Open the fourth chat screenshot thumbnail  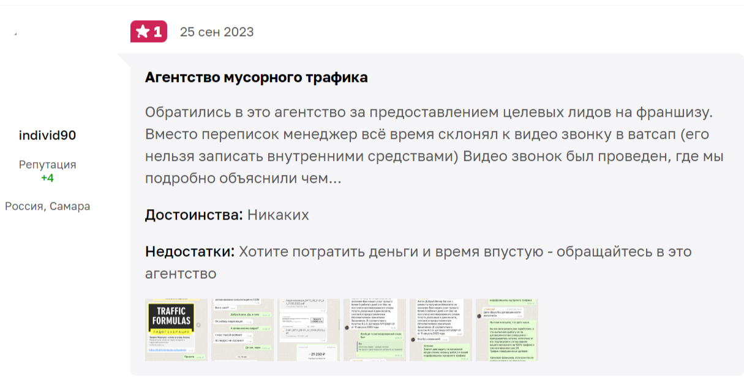374,330
